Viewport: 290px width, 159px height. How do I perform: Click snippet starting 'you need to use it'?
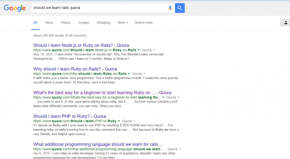click(x=105, y=104)
